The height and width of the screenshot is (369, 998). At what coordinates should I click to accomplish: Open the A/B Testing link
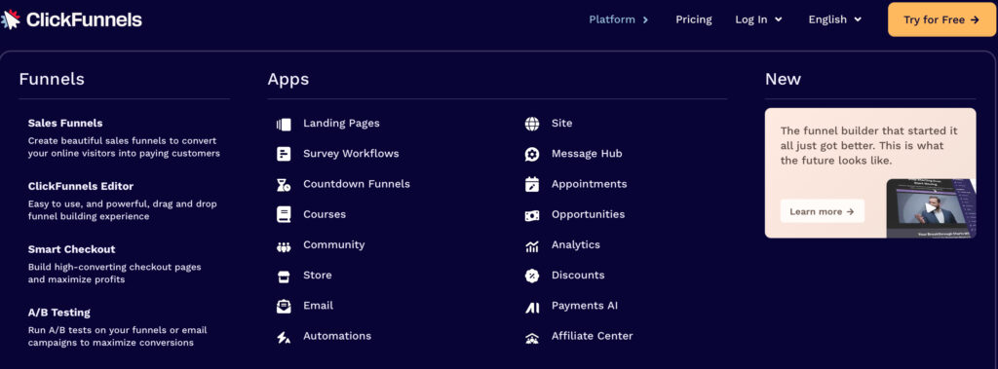coord(59,313)
